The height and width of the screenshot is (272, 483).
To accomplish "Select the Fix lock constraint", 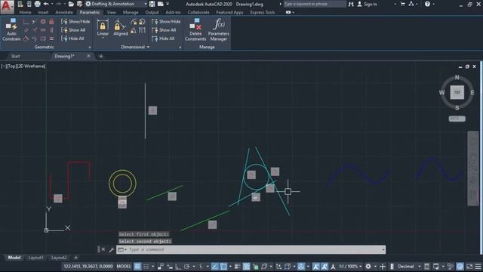I will pyautogui.click(x=51, y=22).
